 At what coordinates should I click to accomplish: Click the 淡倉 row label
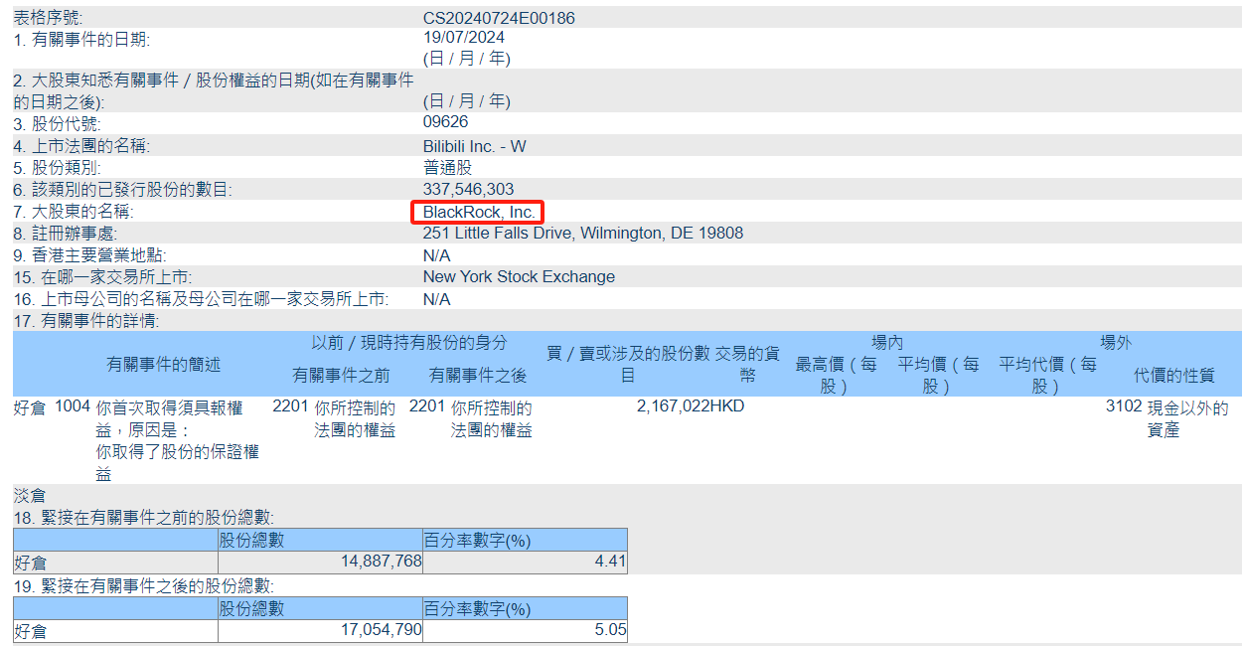tap(30, 496)
